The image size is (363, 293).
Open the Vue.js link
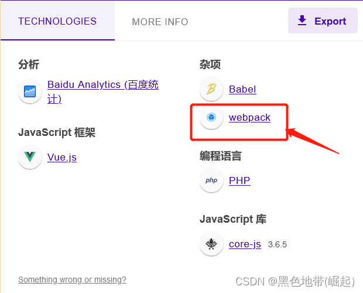(62, 157)
